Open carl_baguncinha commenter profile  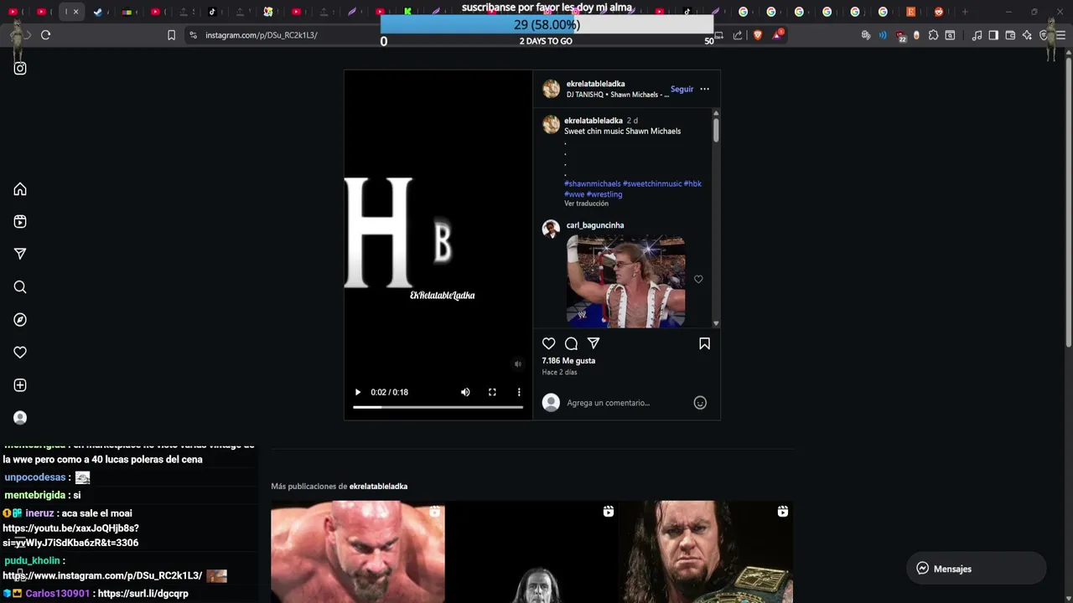coord(594,225)
